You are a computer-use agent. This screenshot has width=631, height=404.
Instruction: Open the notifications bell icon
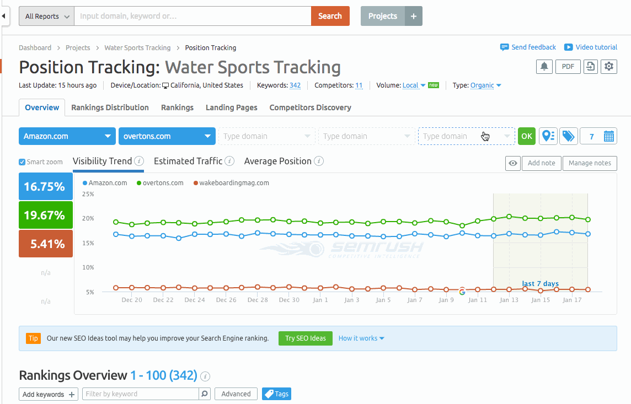(x=544, y=66)
